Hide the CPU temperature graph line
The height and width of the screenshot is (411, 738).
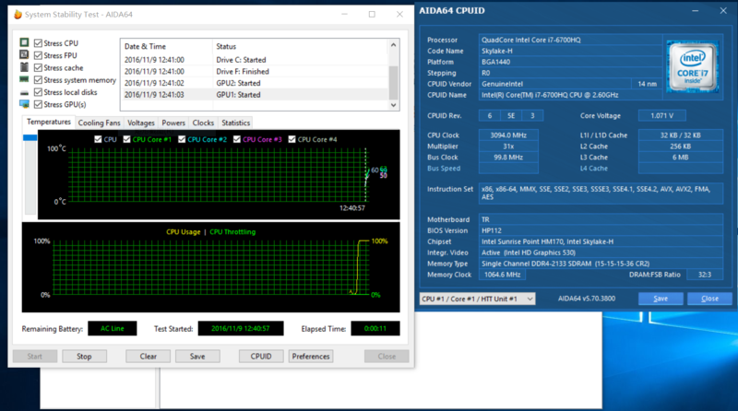[98, 139]
